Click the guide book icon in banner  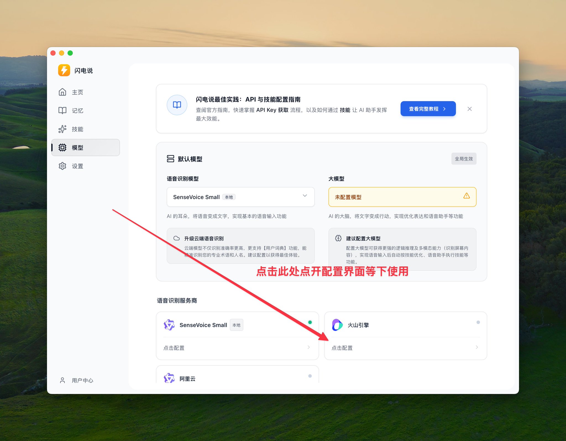(177, 105)
